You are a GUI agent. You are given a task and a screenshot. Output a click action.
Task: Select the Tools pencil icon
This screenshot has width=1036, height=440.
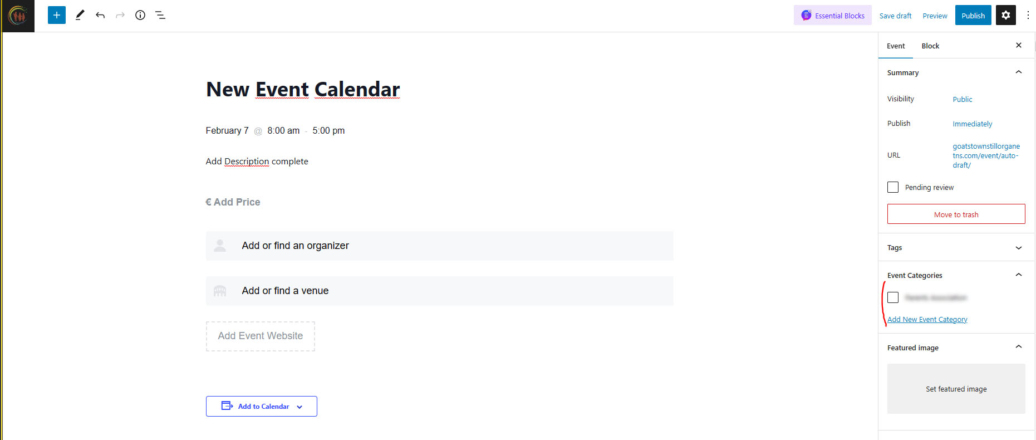[x=80, y=15]
